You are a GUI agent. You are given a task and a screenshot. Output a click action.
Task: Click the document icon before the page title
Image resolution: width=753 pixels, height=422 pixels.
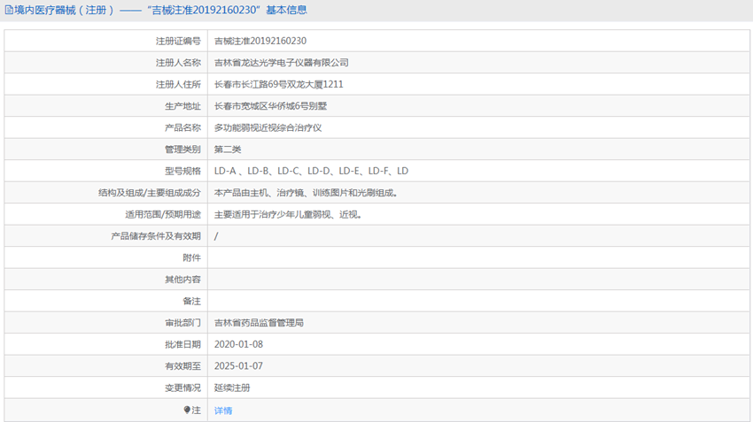[x=8, y=11]
